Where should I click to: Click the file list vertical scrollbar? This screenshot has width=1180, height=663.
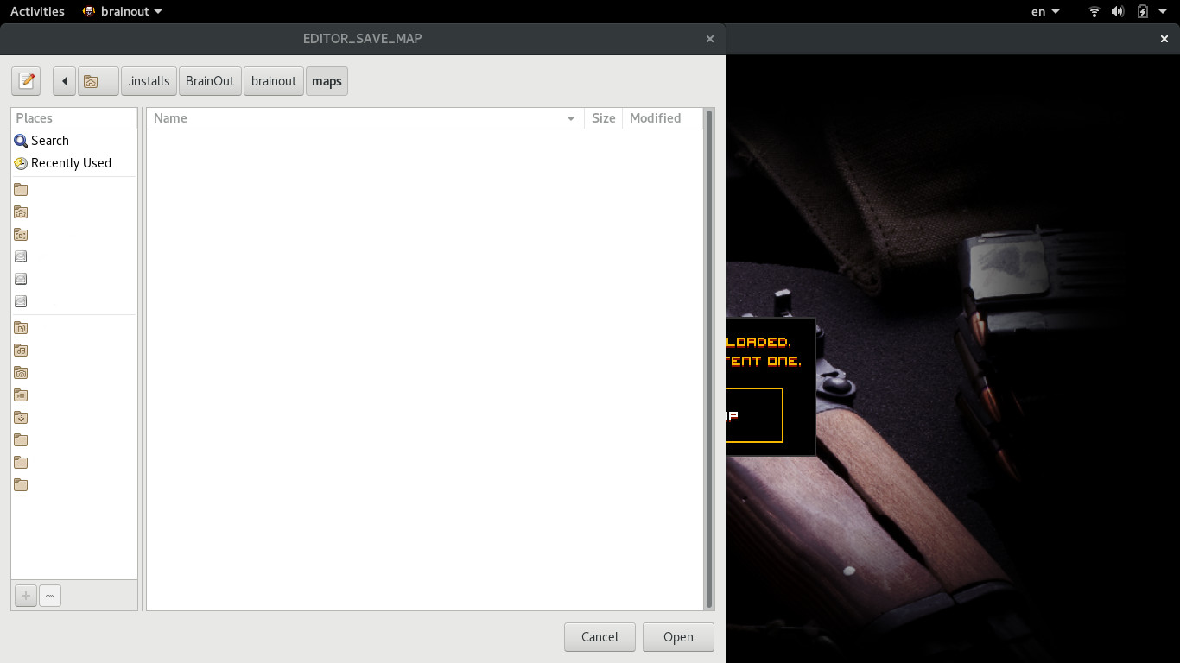point(709,359)
